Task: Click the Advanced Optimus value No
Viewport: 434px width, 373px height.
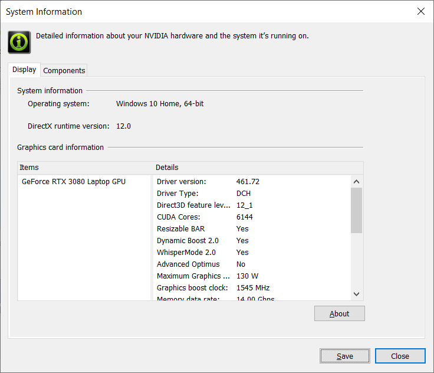Action: (241, 264)
